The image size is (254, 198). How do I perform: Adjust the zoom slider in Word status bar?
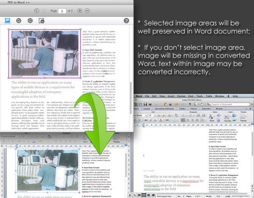pos(240,196)
